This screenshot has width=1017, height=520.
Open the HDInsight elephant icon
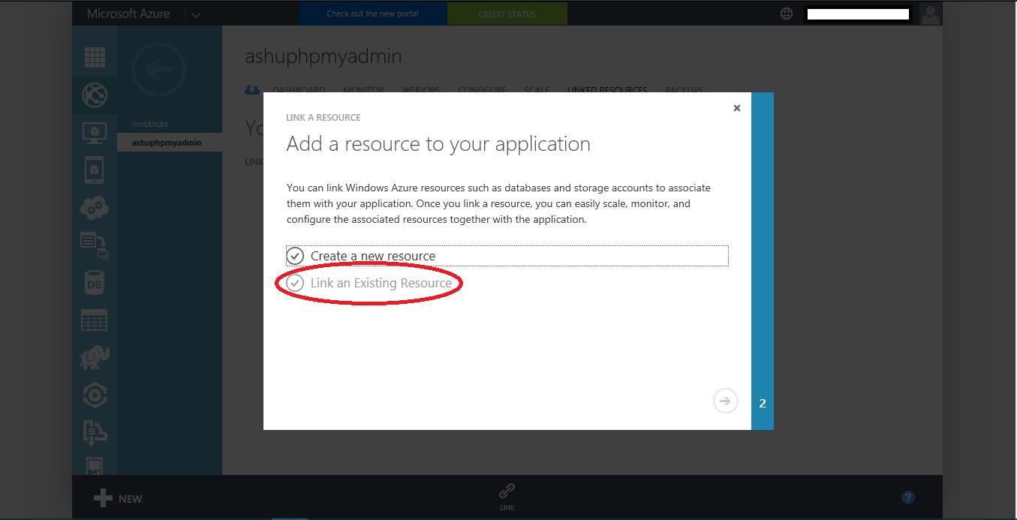click(x=95, y=358)
